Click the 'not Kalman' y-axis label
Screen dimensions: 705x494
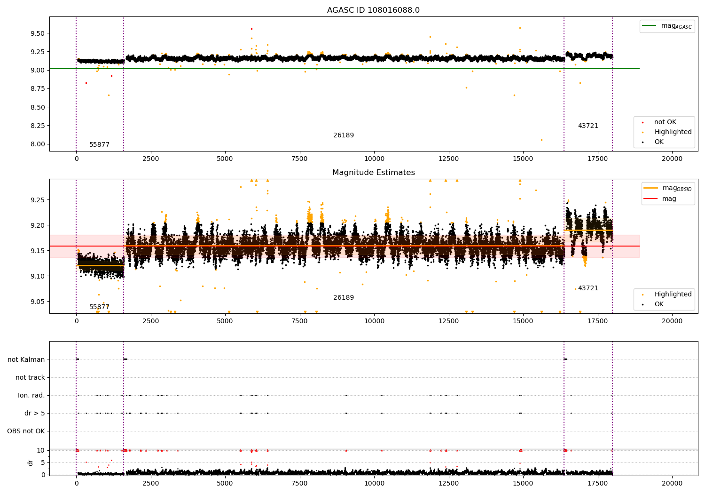(26, 360)
